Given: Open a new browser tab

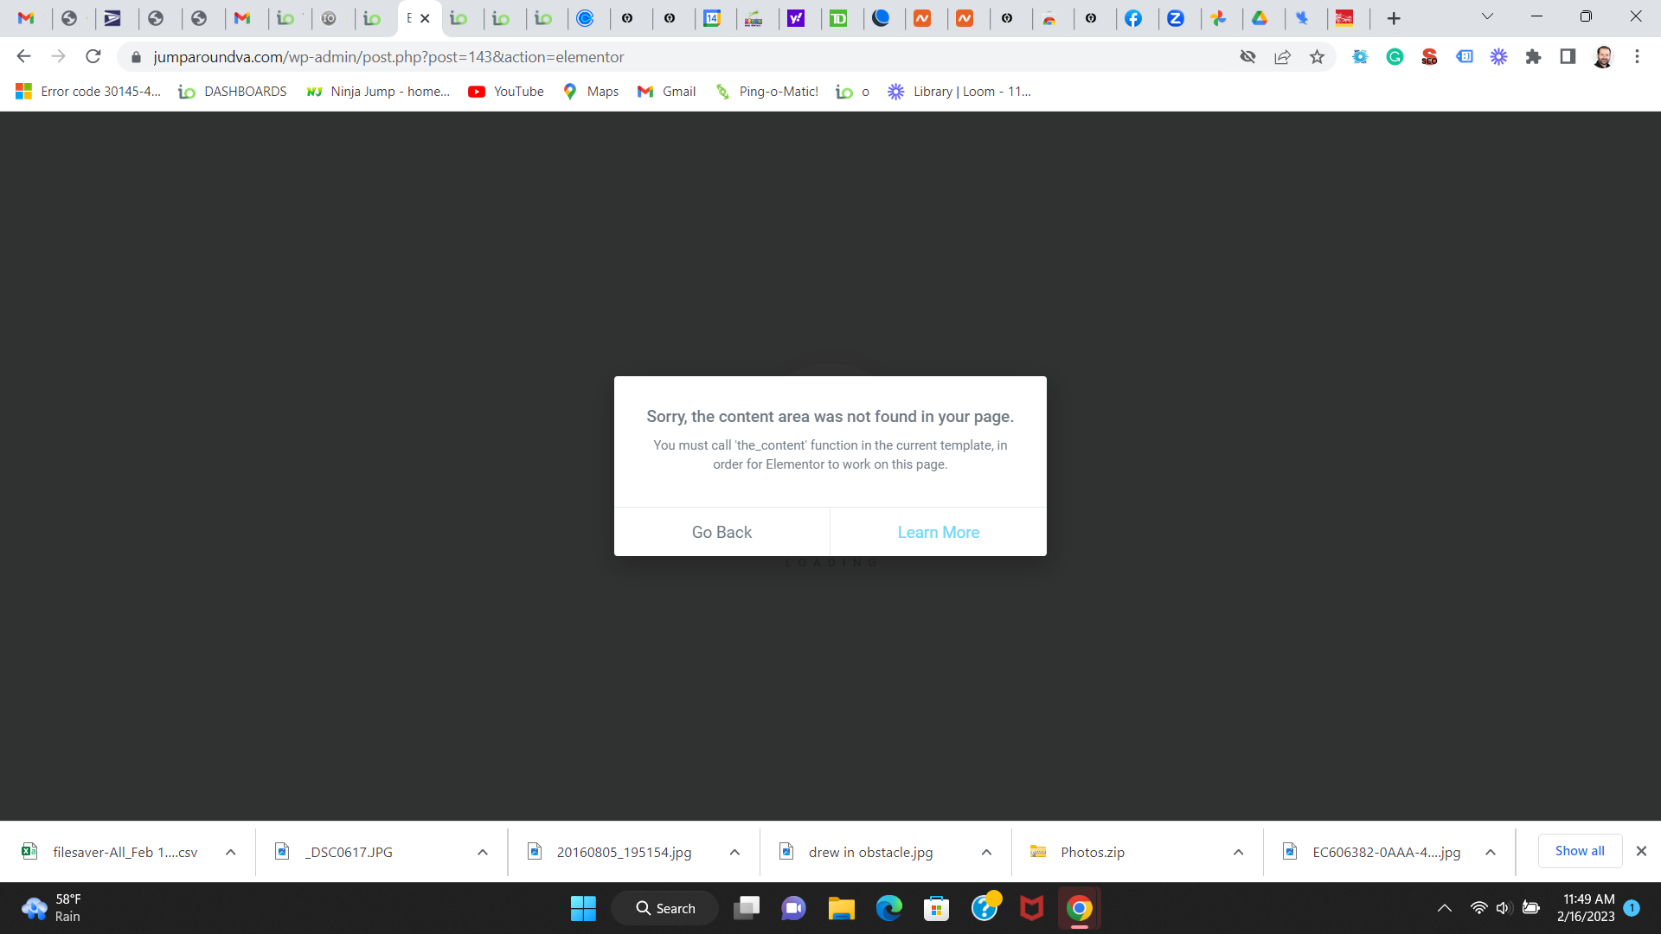Looking at the screenshot, I should tap(1394, 18).
